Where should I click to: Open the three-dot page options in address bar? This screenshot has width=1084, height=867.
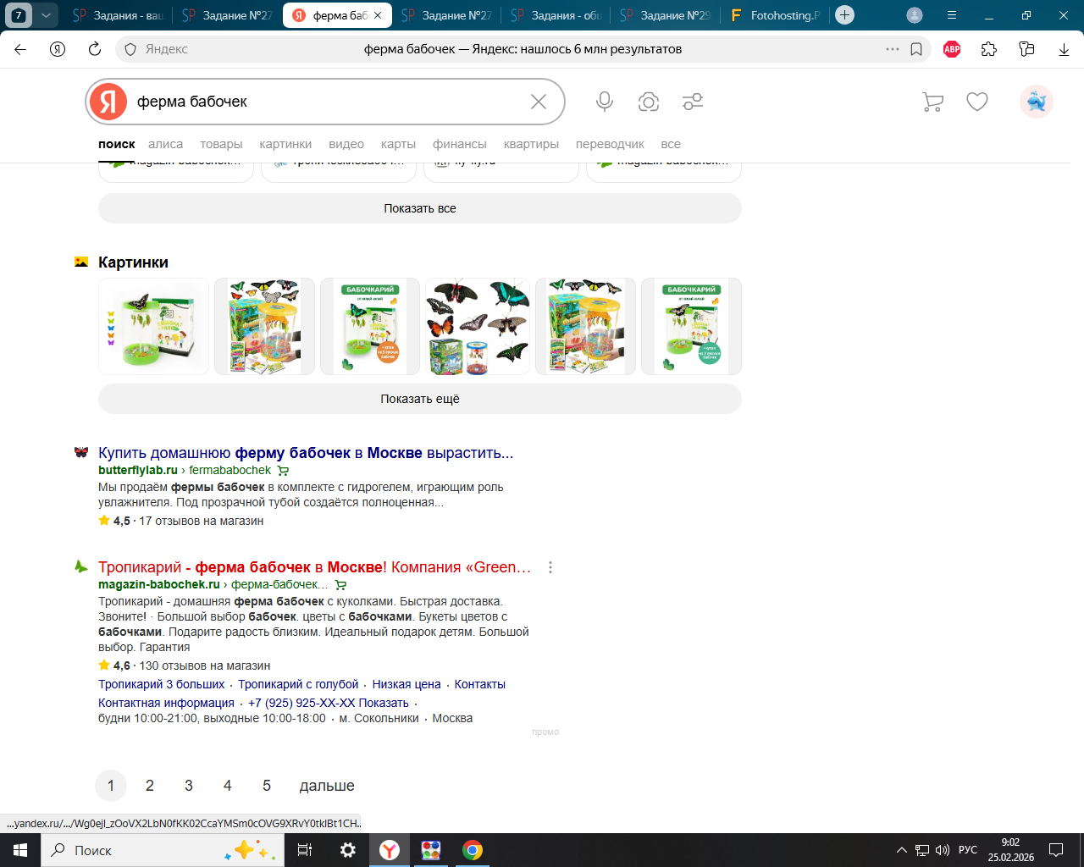893,49
